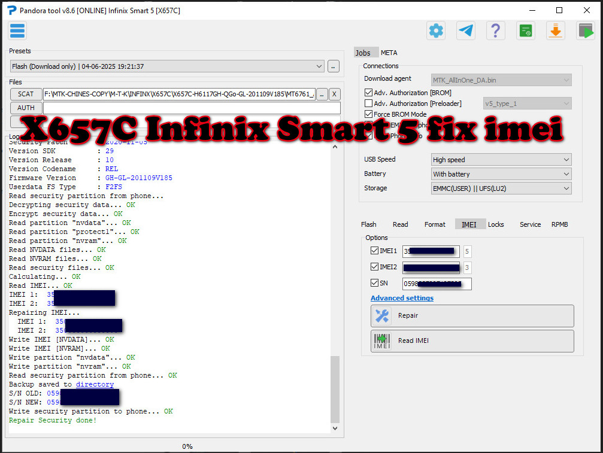Open the hamburger main menu
The height and width of the screenshot is (453, 603).
(17, 31)
